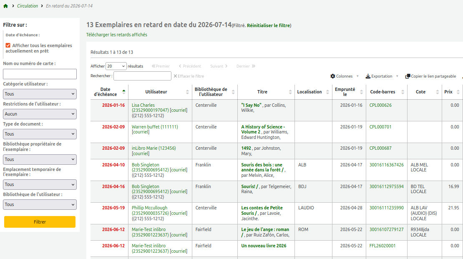463x259 pixels.
Task: Sort by Date d'échéance column arrows
Action: 124,92
